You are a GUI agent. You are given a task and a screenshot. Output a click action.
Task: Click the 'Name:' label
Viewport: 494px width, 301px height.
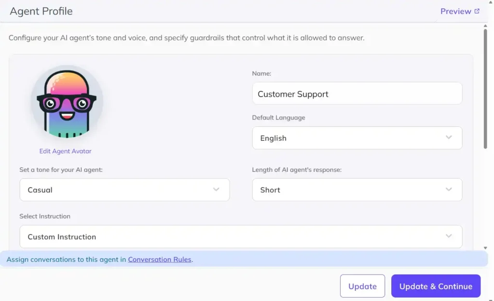[261, 73]
